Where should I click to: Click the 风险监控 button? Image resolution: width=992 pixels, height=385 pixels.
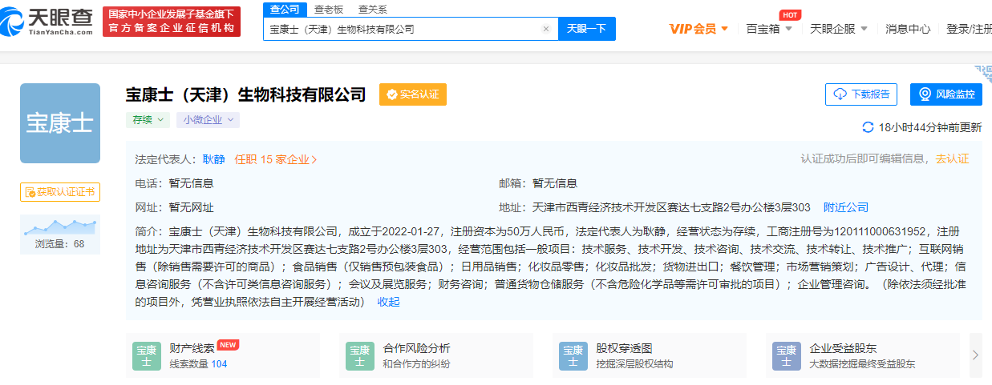[946, 94]
